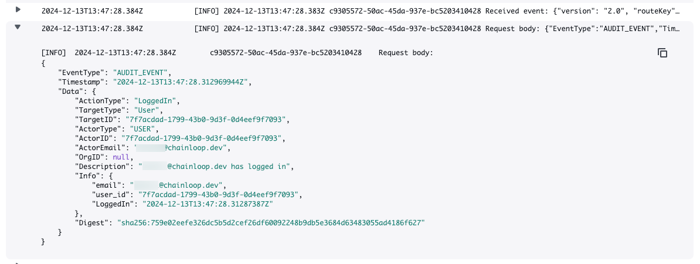Click the request ID in the expanded header line
This screenshot has height=264, width=700.
pos(286,53)
